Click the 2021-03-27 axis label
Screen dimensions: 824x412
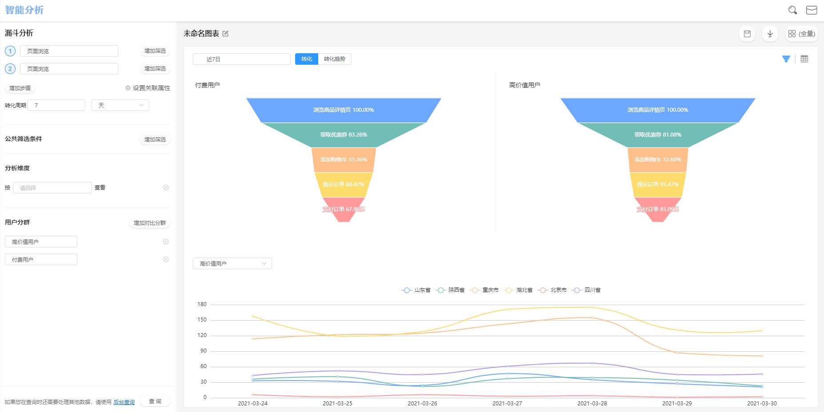pos(507,403)
